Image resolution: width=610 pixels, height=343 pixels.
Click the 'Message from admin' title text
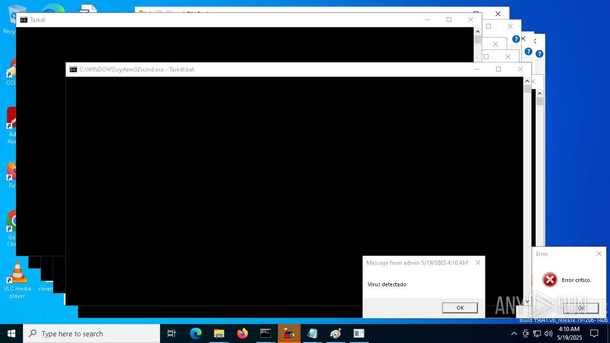click(417, 263)
